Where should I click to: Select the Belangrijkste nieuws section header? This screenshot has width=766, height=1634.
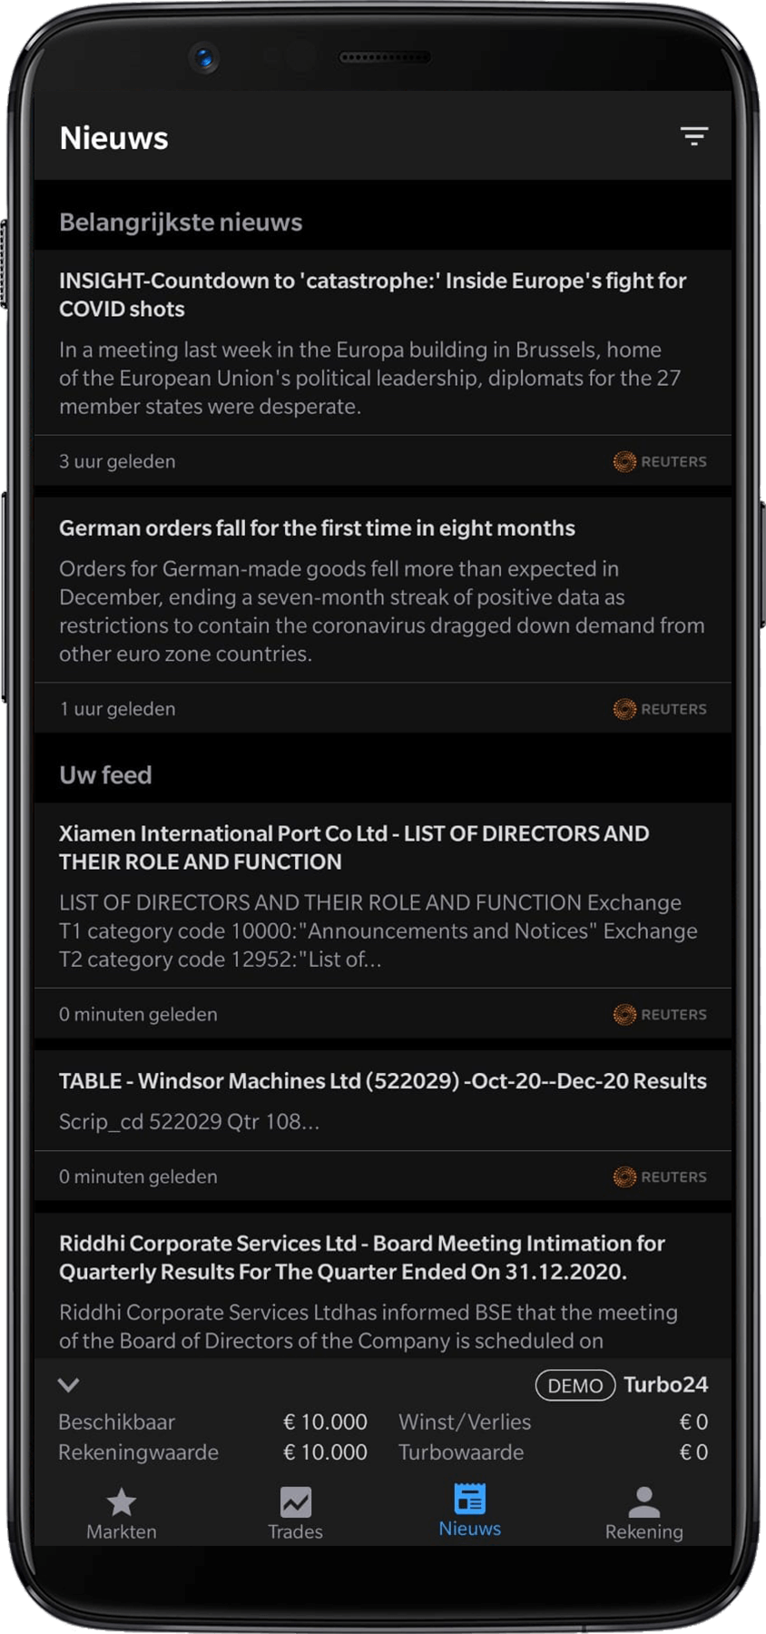181,222
